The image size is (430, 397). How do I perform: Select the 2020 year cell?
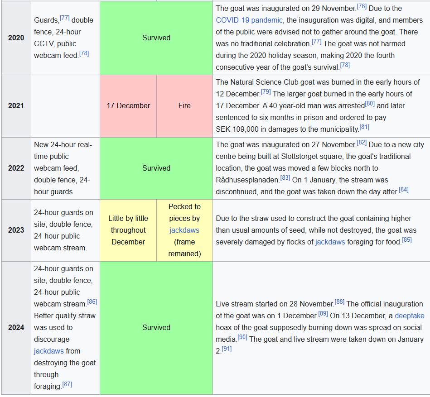[16, 38]
